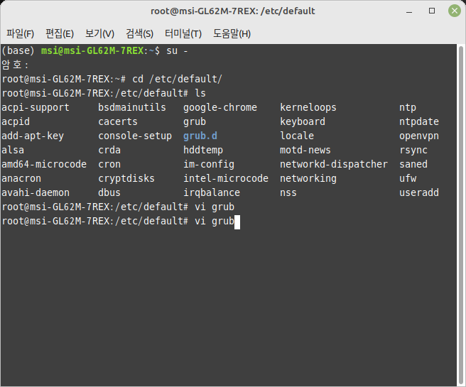Click the rsync entry

413,150
